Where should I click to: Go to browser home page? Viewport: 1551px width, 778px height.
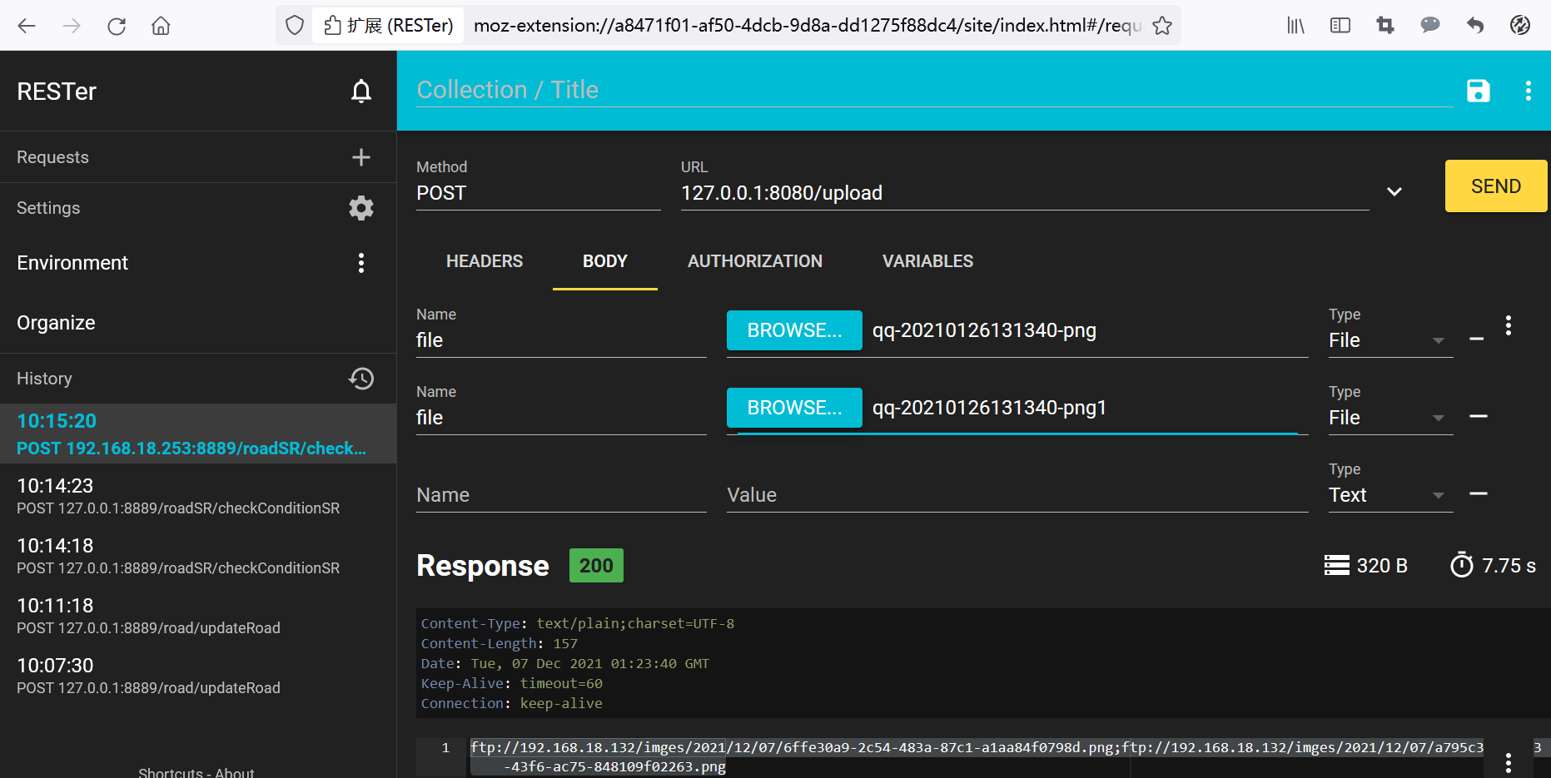(x=162, y=26)
